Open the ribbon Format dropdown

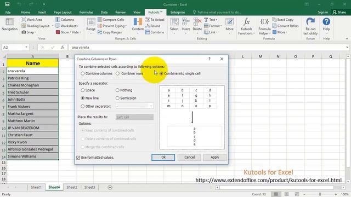(213, 26)
